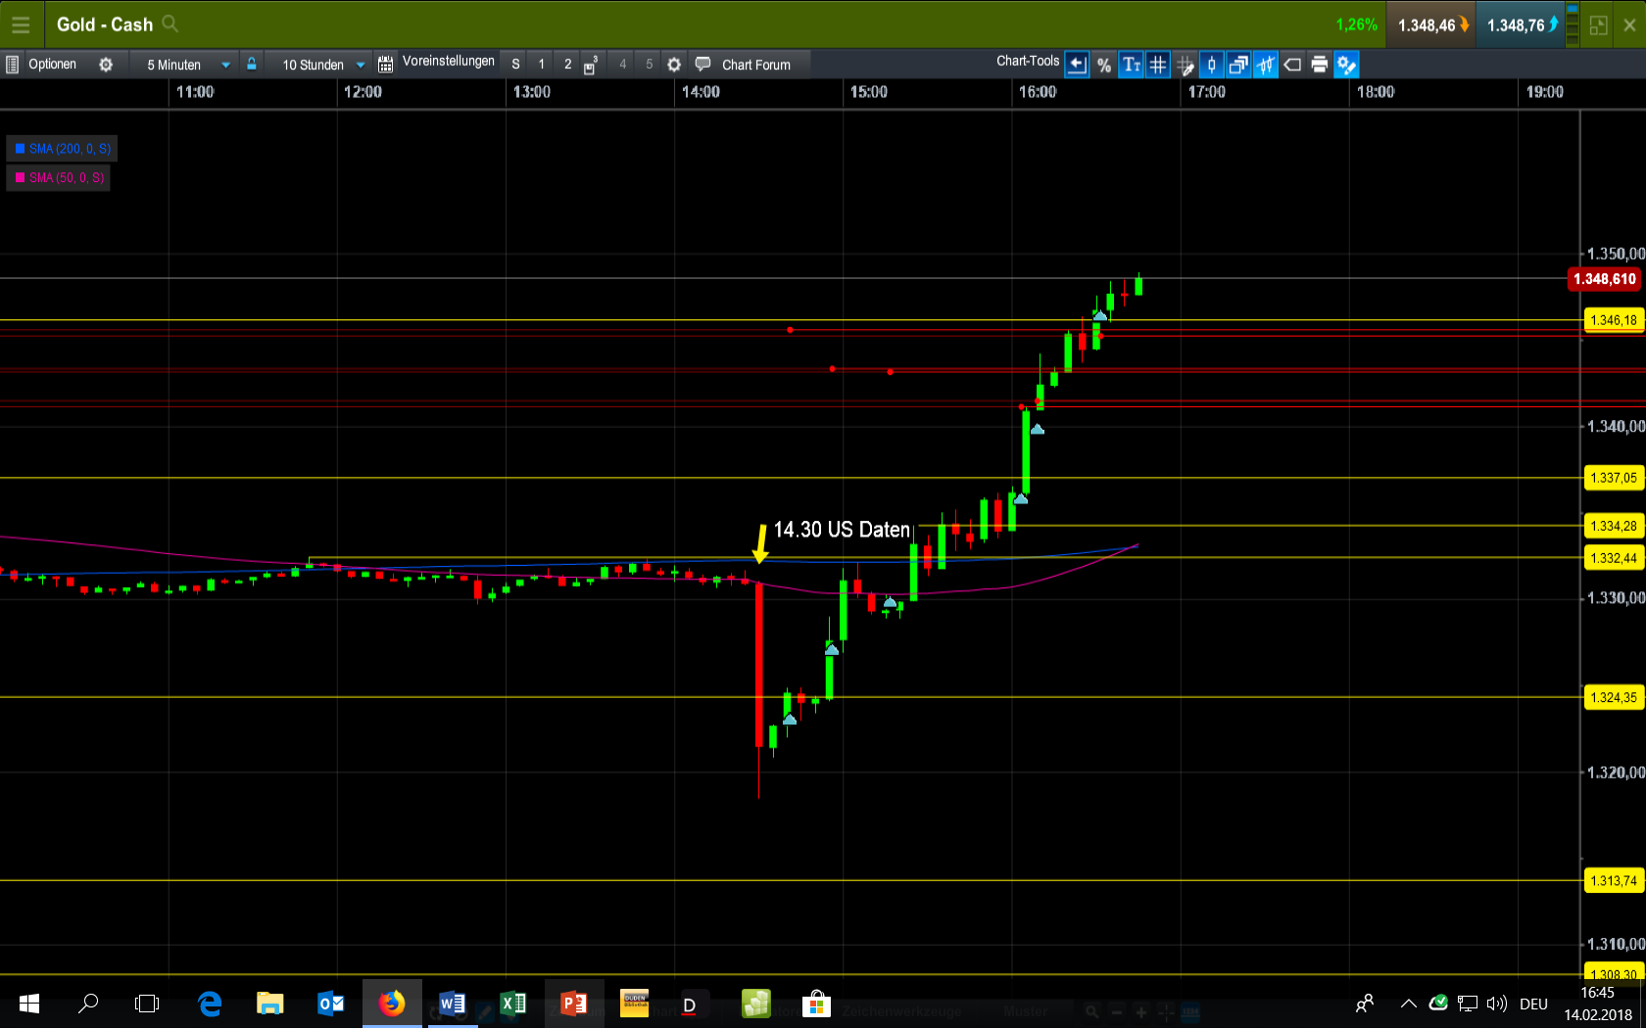
Task: Click the 1,26% change value
Action: pyautogui.click(x=1356, y=24)
